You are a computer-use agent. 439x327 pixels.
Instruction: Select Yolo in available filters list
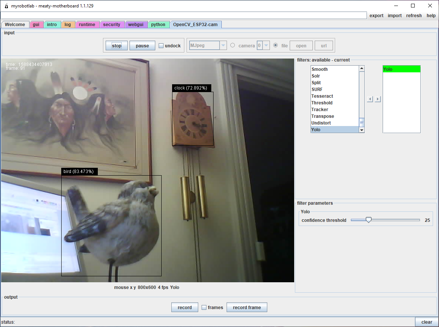pyautogui.click(x=335, y=129)
